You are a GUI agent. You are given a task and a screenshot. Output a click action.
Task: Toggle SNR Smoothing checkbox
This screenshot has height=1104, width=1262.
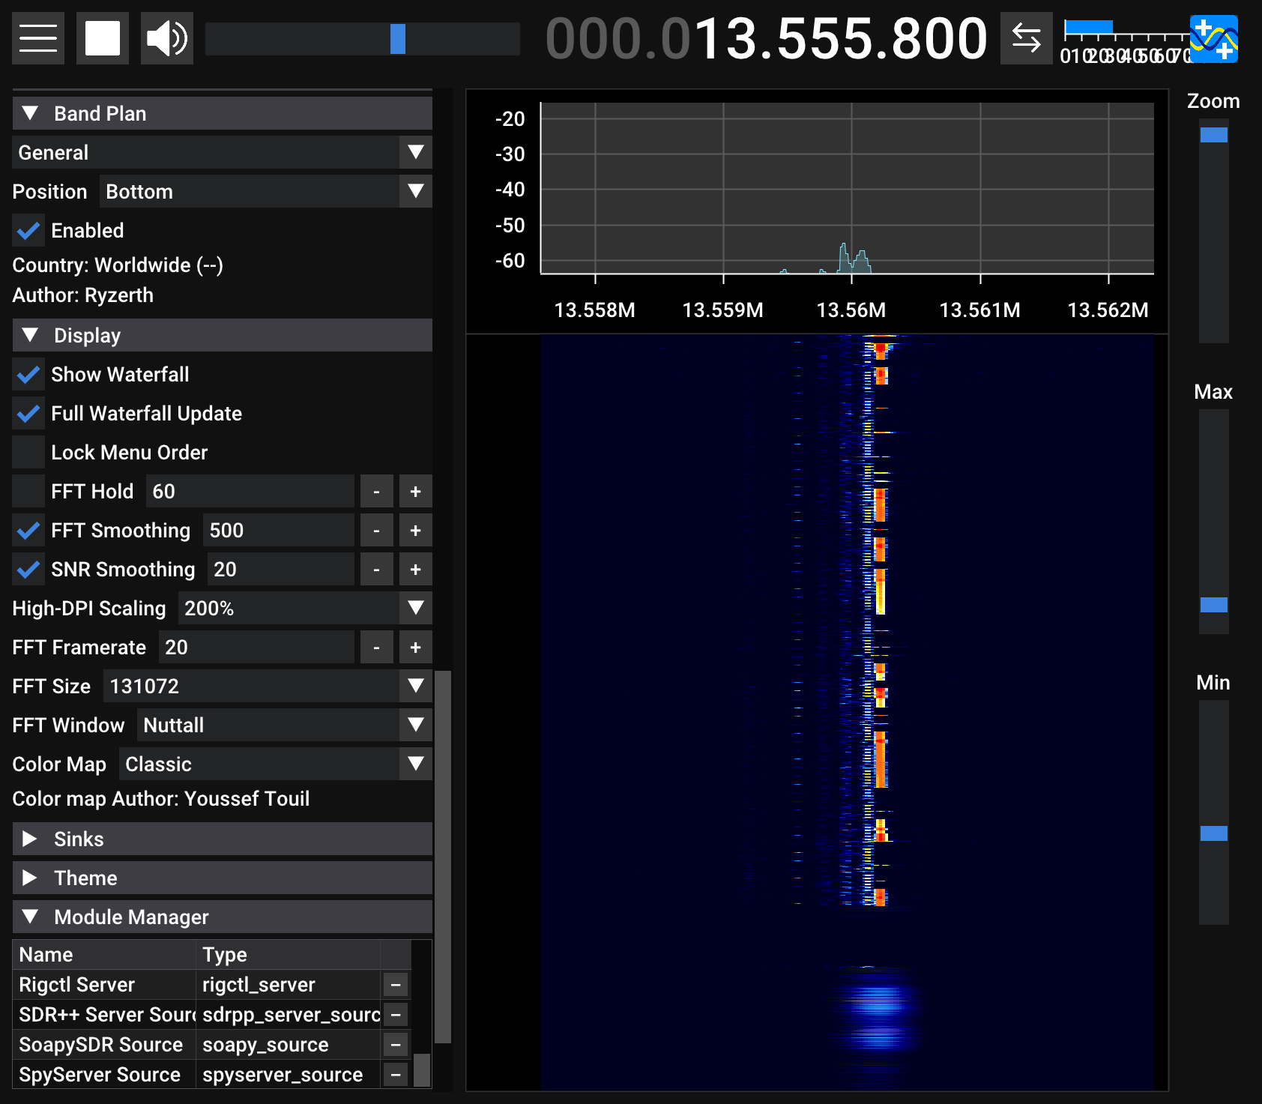pyautogui.click(x=28, y=569)
